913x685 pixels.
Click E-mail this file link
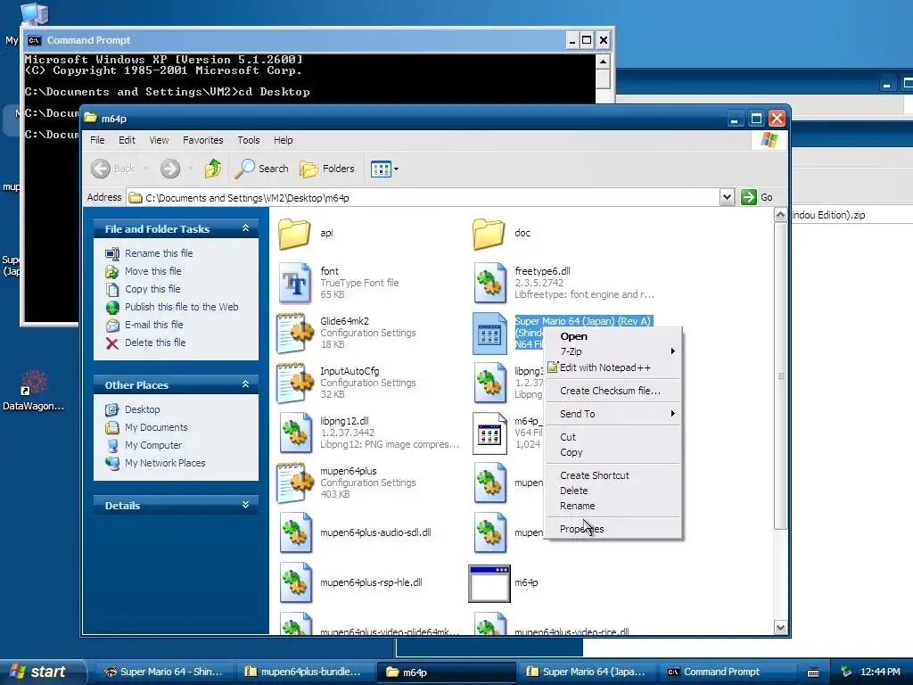pos(153,325)
